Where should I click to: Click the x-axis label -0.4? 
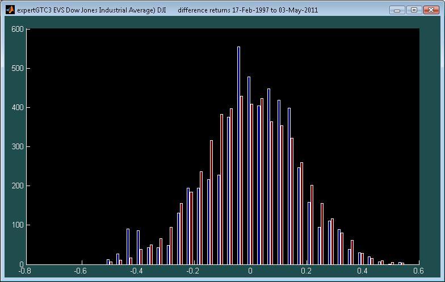(x=136, y=271)
